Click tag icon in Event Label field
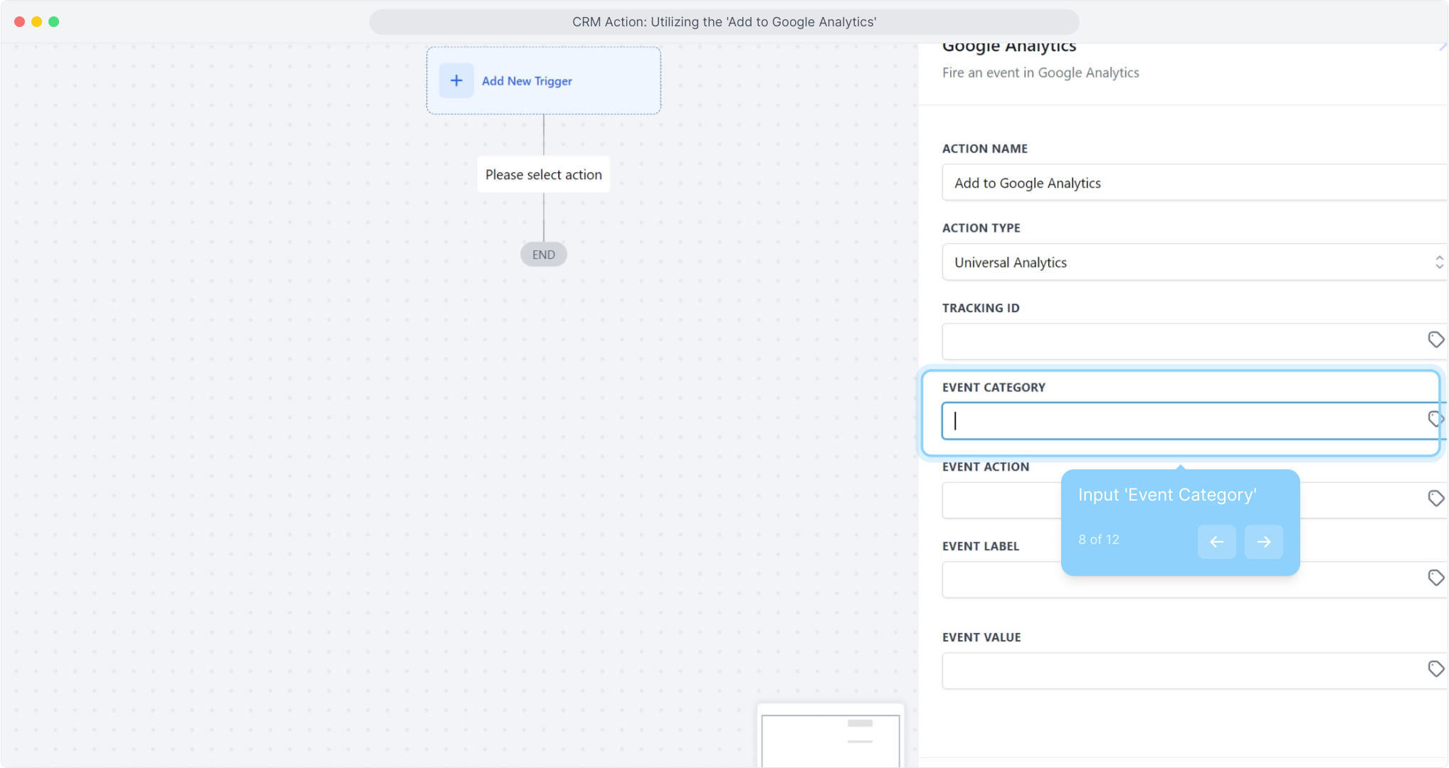The height and width of the screenshot is (768, 1449). (1435, 577)
